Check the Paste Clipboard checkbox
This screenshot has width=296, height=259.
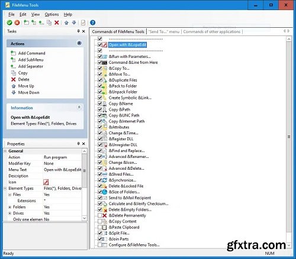[x=100, y=227]
